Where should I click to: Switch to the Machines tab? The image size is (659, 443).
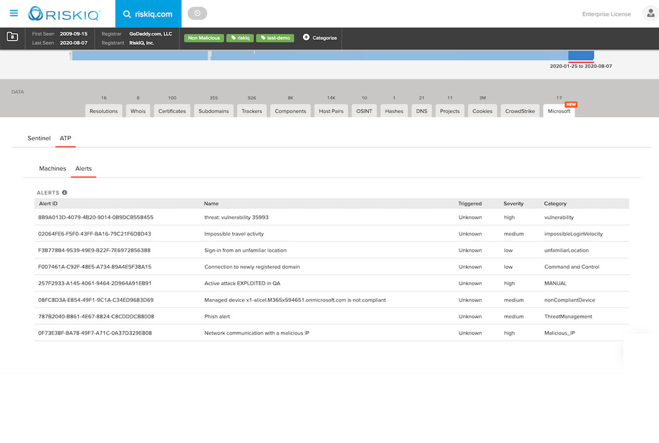pos(52,168)
